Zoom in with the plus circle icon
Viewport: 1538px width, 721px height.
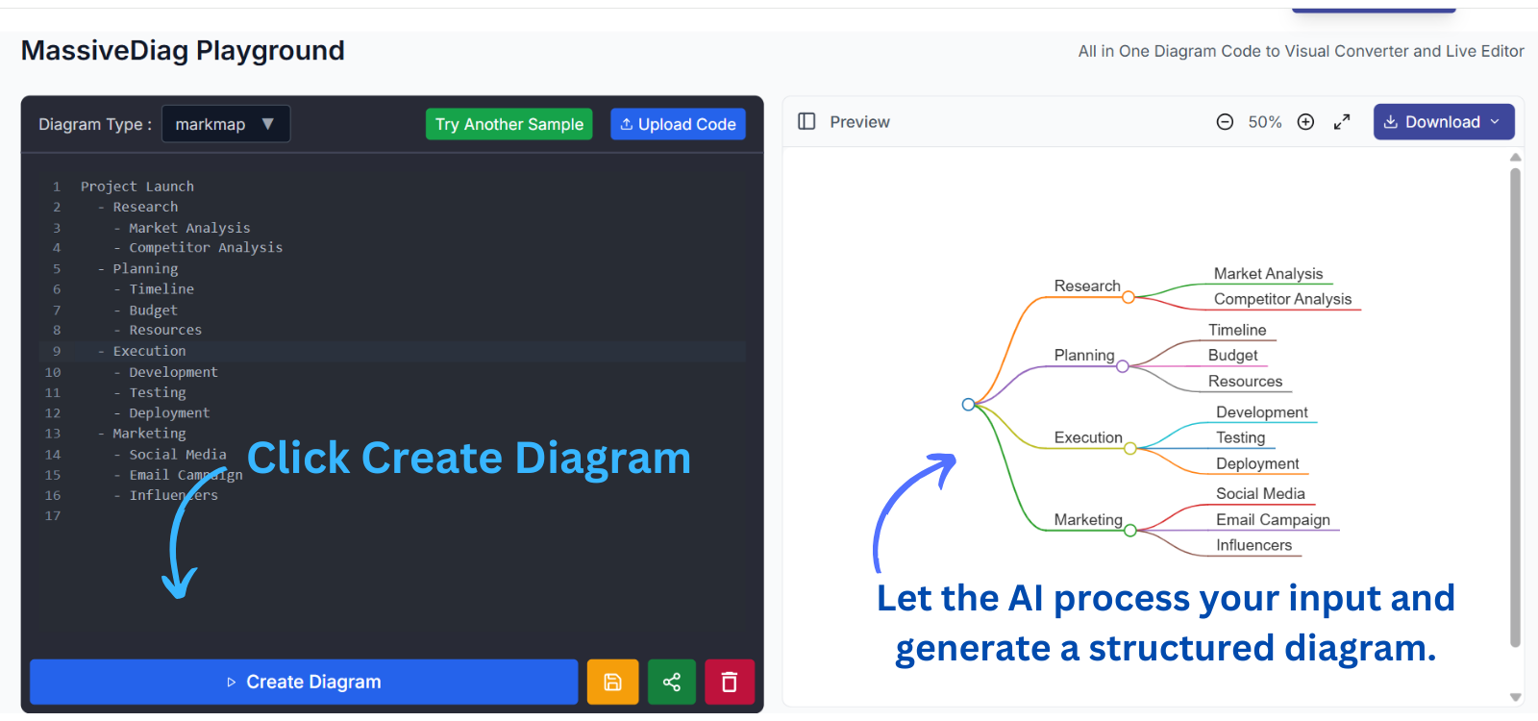click(x=1305, y=121)
